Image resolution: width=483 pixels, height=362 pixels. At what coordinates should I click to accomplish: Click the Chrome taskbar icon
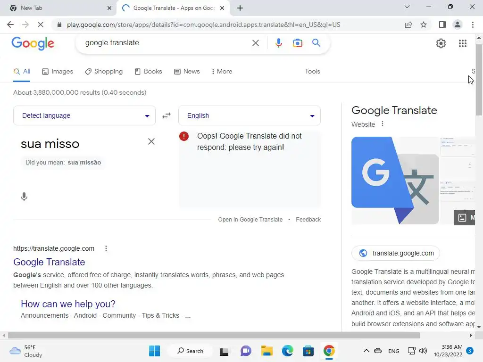(329, 351)
